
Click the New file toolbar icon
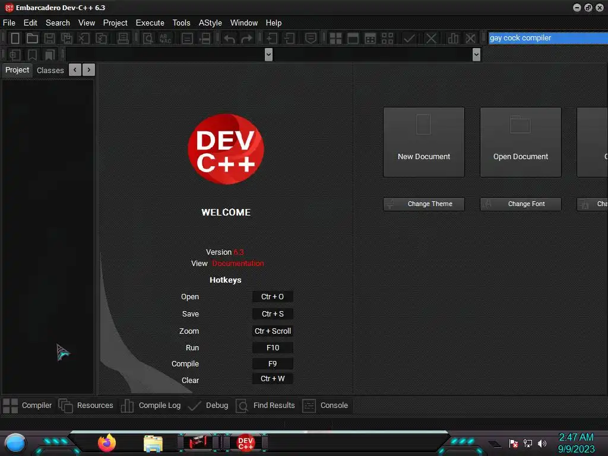click(15, 38)
